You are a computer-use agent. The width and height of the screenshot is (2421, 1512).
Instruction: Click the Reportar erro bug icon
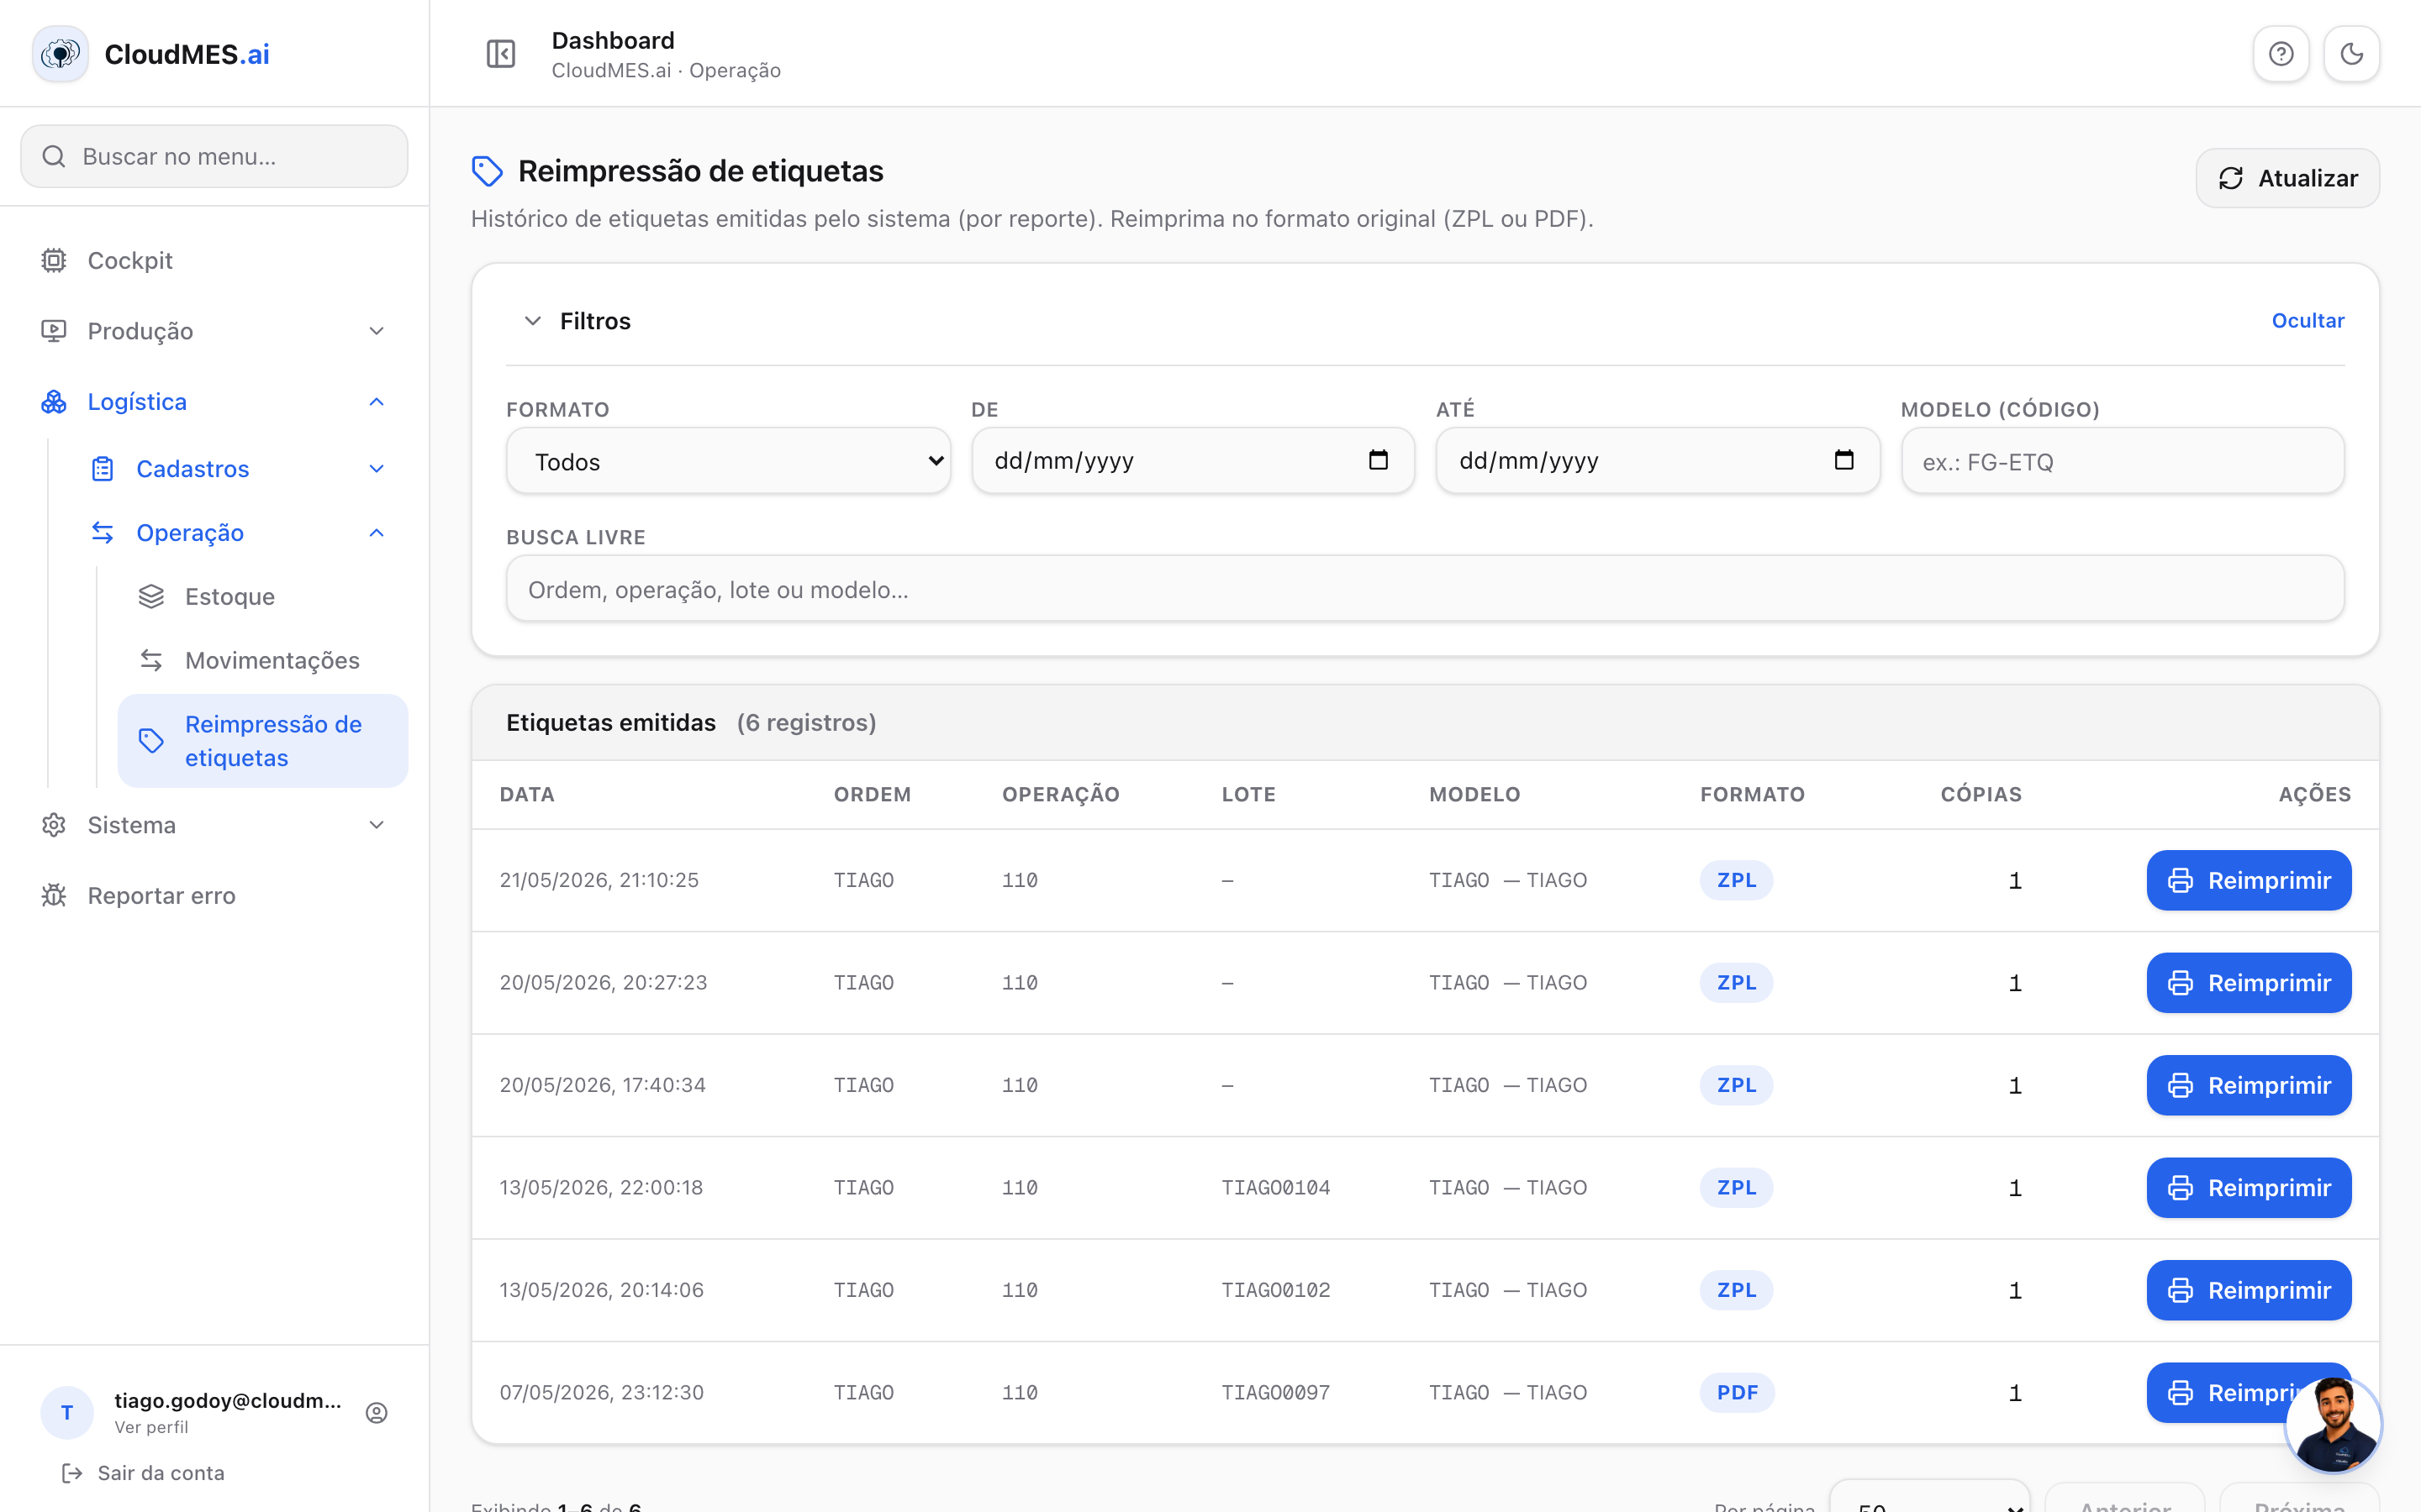pyautogui.click(x=54, y=896)
